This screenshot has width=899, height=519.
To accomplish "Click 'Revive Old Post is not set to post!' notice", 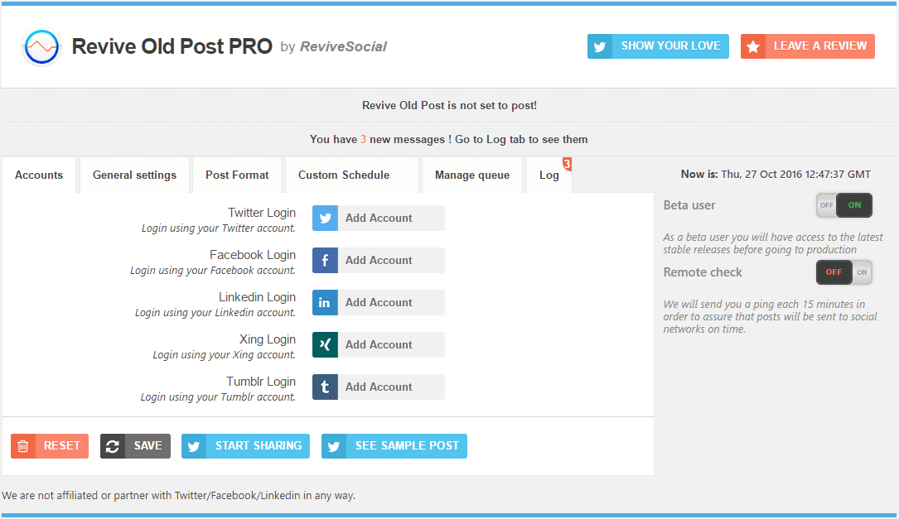I will click(449, 105).
